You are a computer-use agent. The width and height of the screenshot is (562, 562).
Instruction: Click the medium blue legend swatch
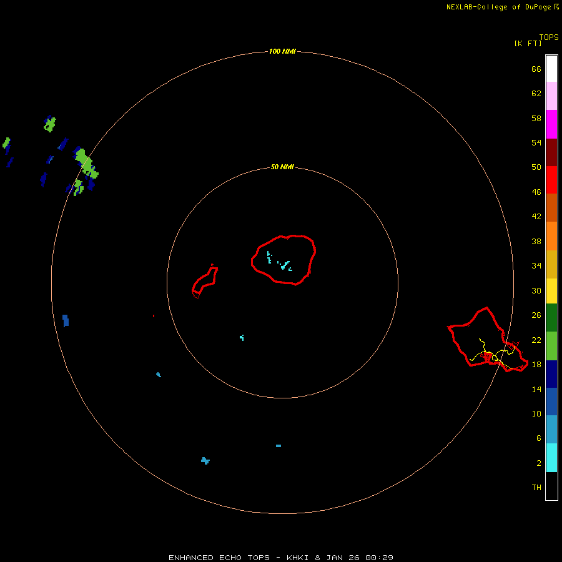[551, 402]
